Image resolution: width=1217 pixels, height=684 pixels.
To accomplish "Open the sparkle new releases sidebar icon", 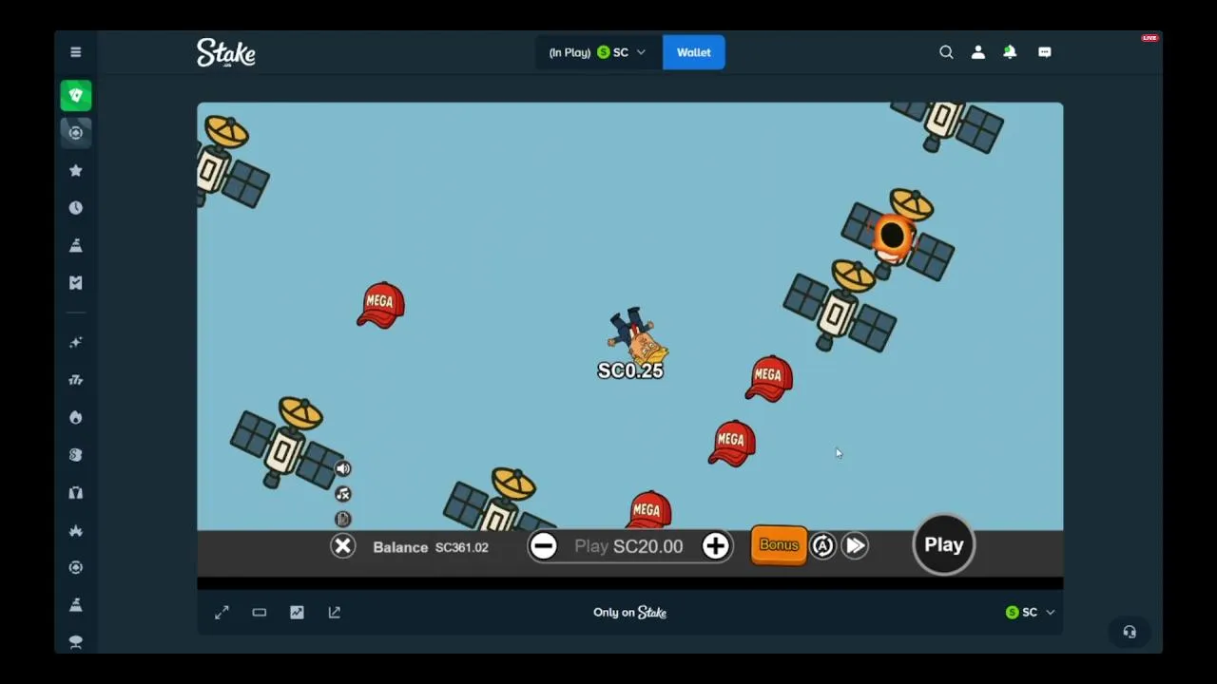I will point(76,342).
